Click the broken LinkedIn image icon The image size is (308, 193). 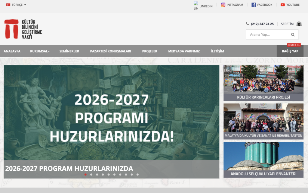tap(196, 5)
